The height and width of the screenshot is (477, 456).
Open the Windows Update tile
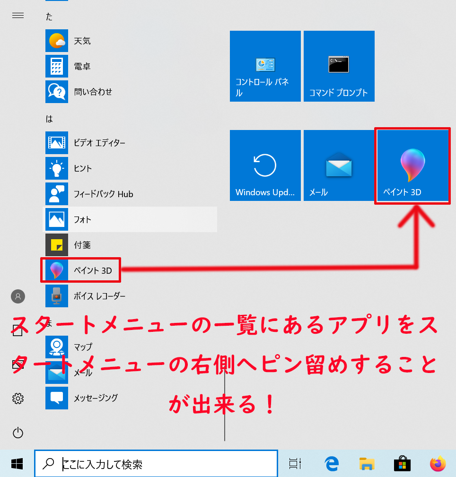point(265,165)
